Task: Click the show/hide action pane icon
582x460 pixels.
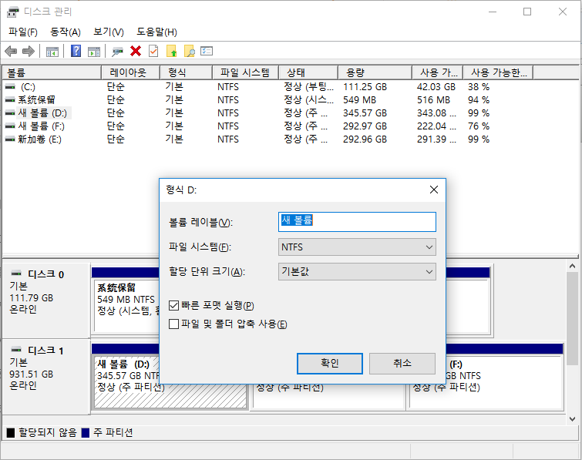Action: tap(94, 52)
